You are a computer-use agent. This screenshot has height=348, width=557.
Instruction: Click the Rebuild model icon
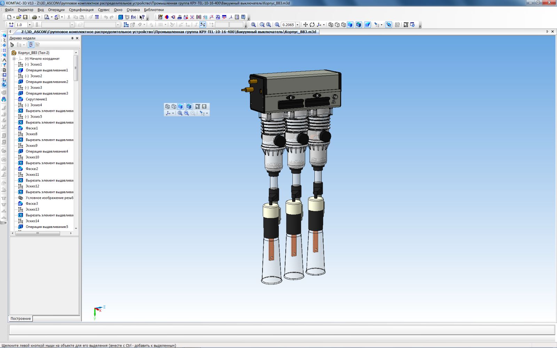click(x=127, y=17)
